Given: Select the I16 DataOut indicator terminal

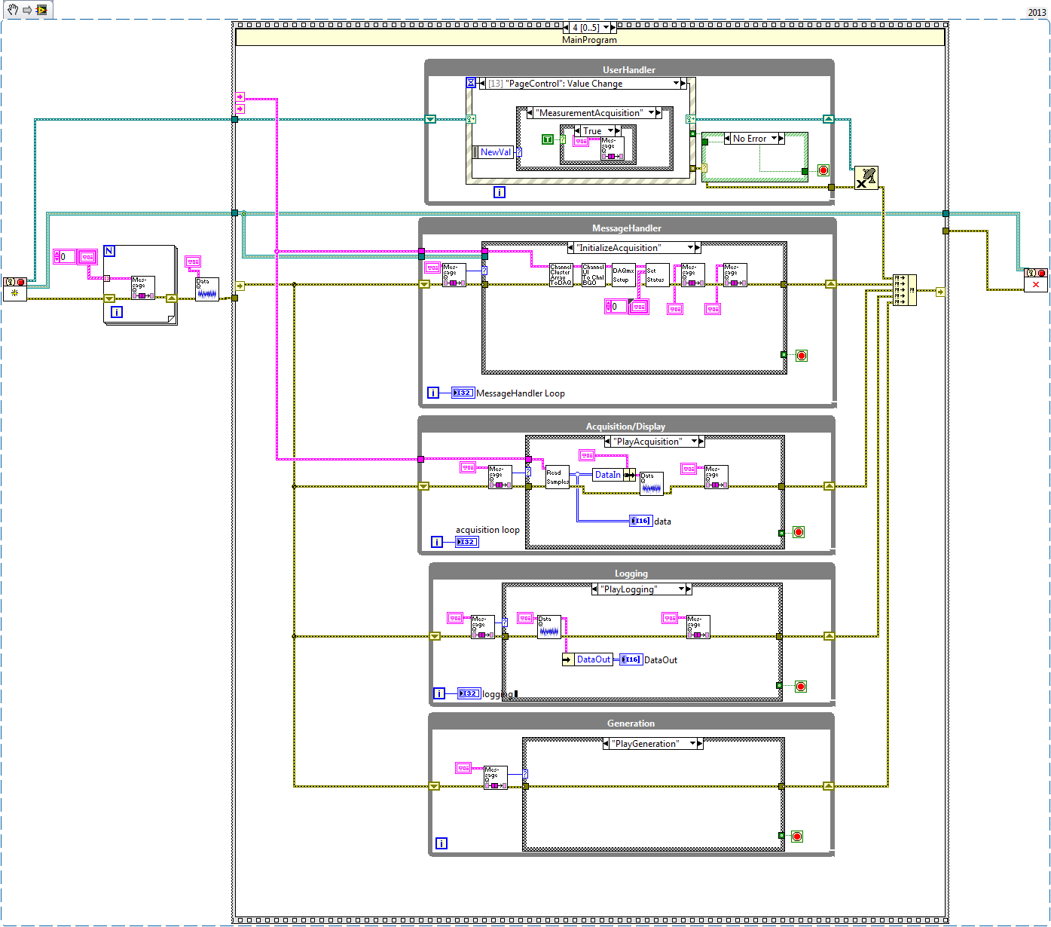Looking at the screenshot, I should click(631, 659).
